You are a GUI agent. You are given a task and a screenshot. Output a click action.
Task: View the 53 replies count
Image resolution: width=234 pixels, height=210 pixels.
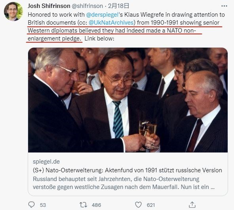pos(43,205)
